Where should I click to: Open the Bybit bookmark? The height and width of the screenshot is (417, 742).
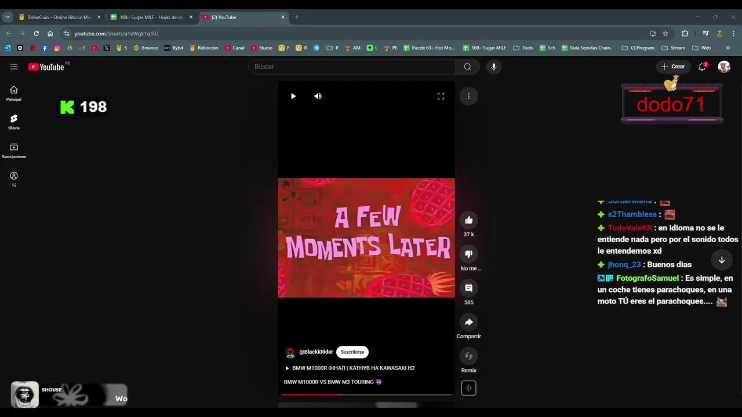click(x=173, y=48)
